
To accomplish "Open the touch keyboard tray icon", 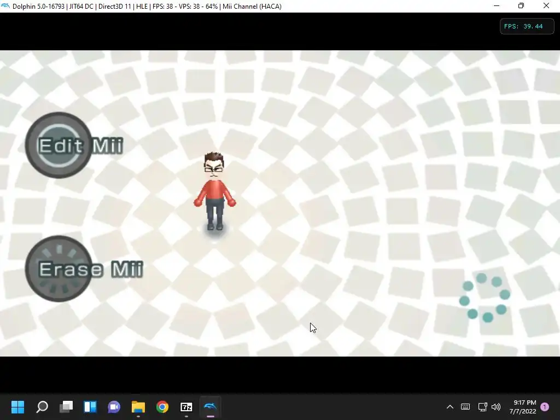I will 465,407.
